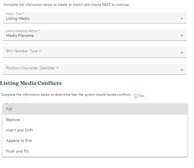
Task: Click the Listing Mapping Method dropdown arrow
Action: [x=182, y=36]
